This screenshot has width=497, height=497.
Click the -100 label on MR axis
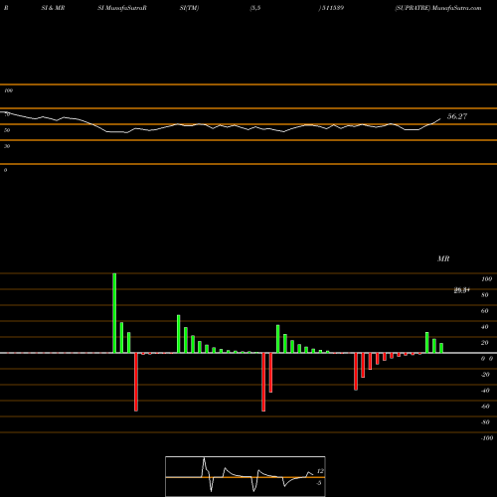click(x=487, y=438)
